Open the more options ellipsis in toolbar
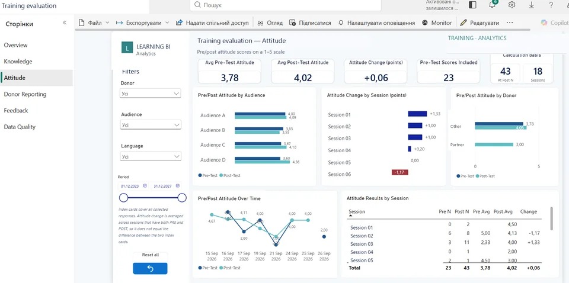This screenshot has height=283, width=569. click(510, 22)
